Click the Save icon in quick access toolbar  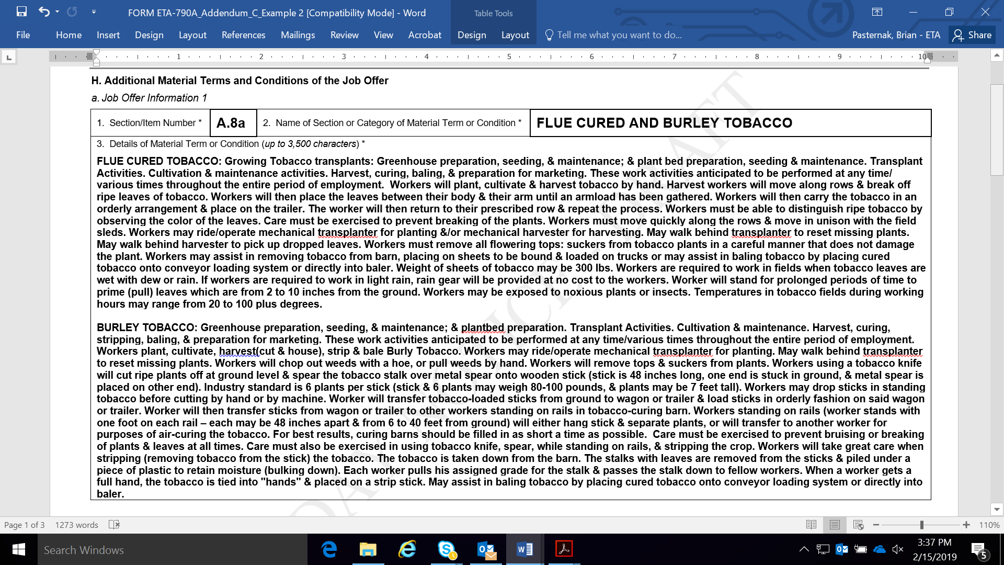click(21, 12)
